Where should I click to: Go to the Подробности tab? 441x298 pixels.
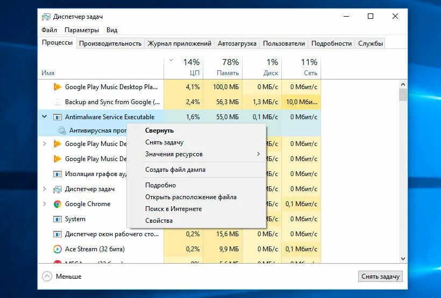(331, 43)
